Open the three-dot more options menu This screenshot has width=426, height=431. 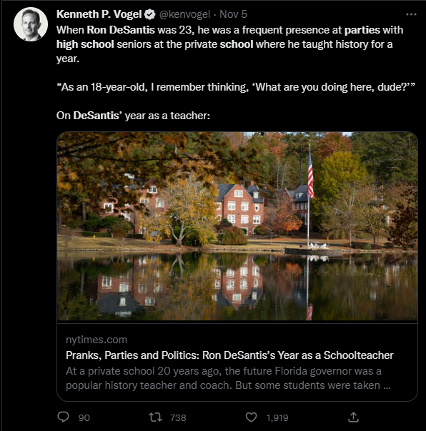coord(411,14)
